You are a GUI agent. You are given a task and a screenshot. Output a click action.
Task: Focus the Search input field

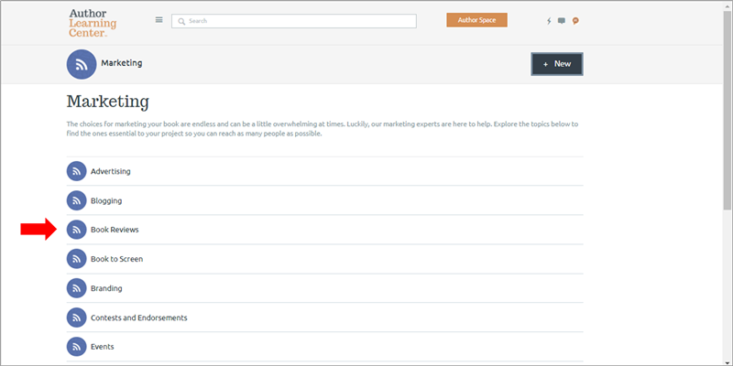tap(294, 21)
